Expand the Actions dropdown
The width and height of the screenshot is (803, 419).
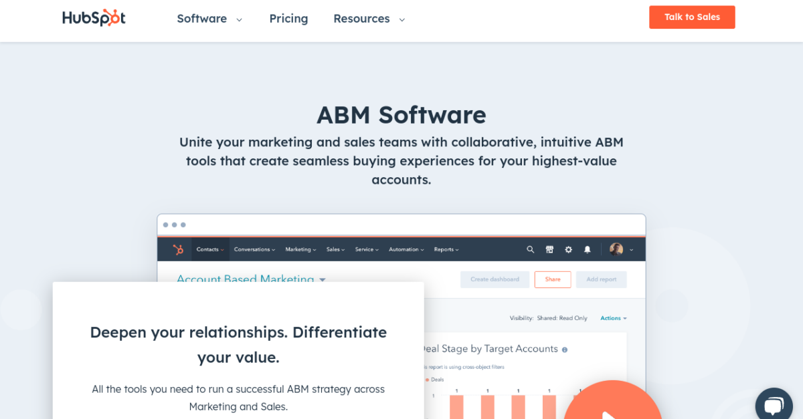613,318
